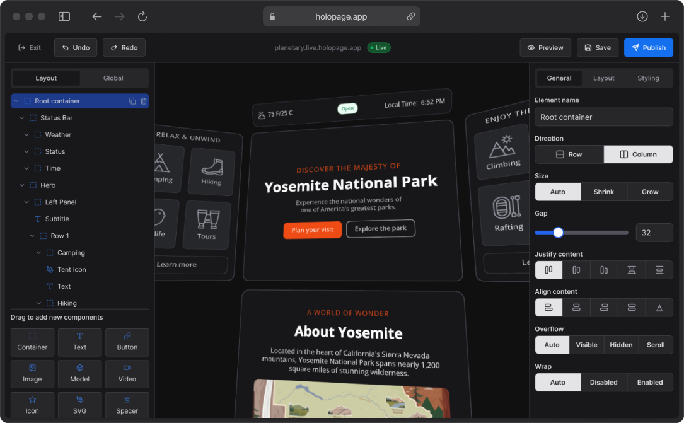Screen dimensions: 684x423
Task: Set Overflow to Hidden
Action: tap(621, 345)
